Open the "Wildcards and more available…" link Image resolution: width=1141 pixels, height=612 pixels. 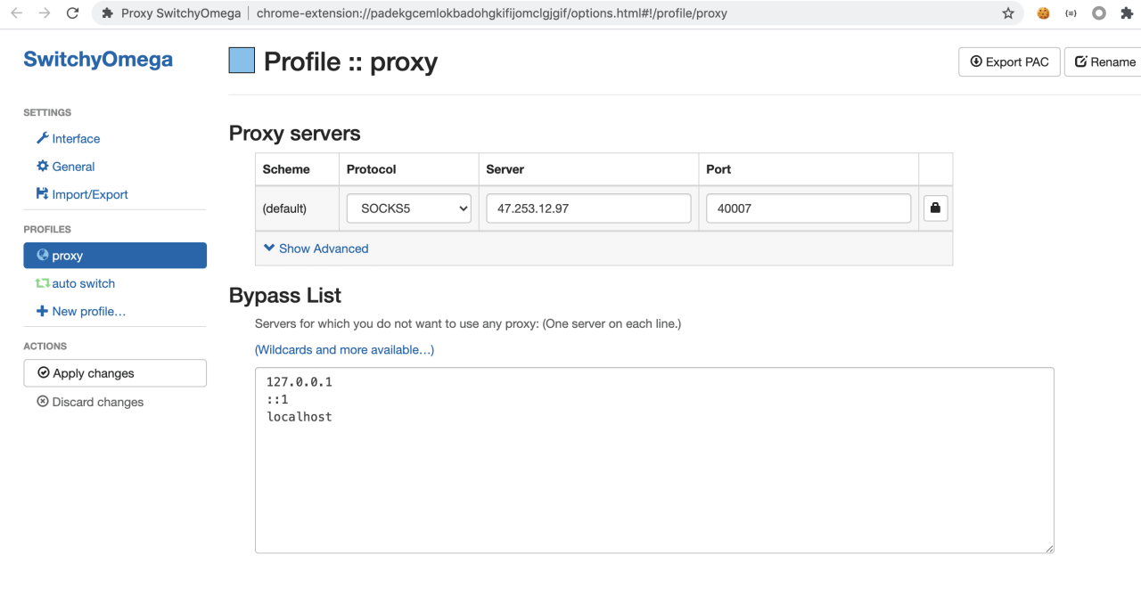[x=344, y=350]
